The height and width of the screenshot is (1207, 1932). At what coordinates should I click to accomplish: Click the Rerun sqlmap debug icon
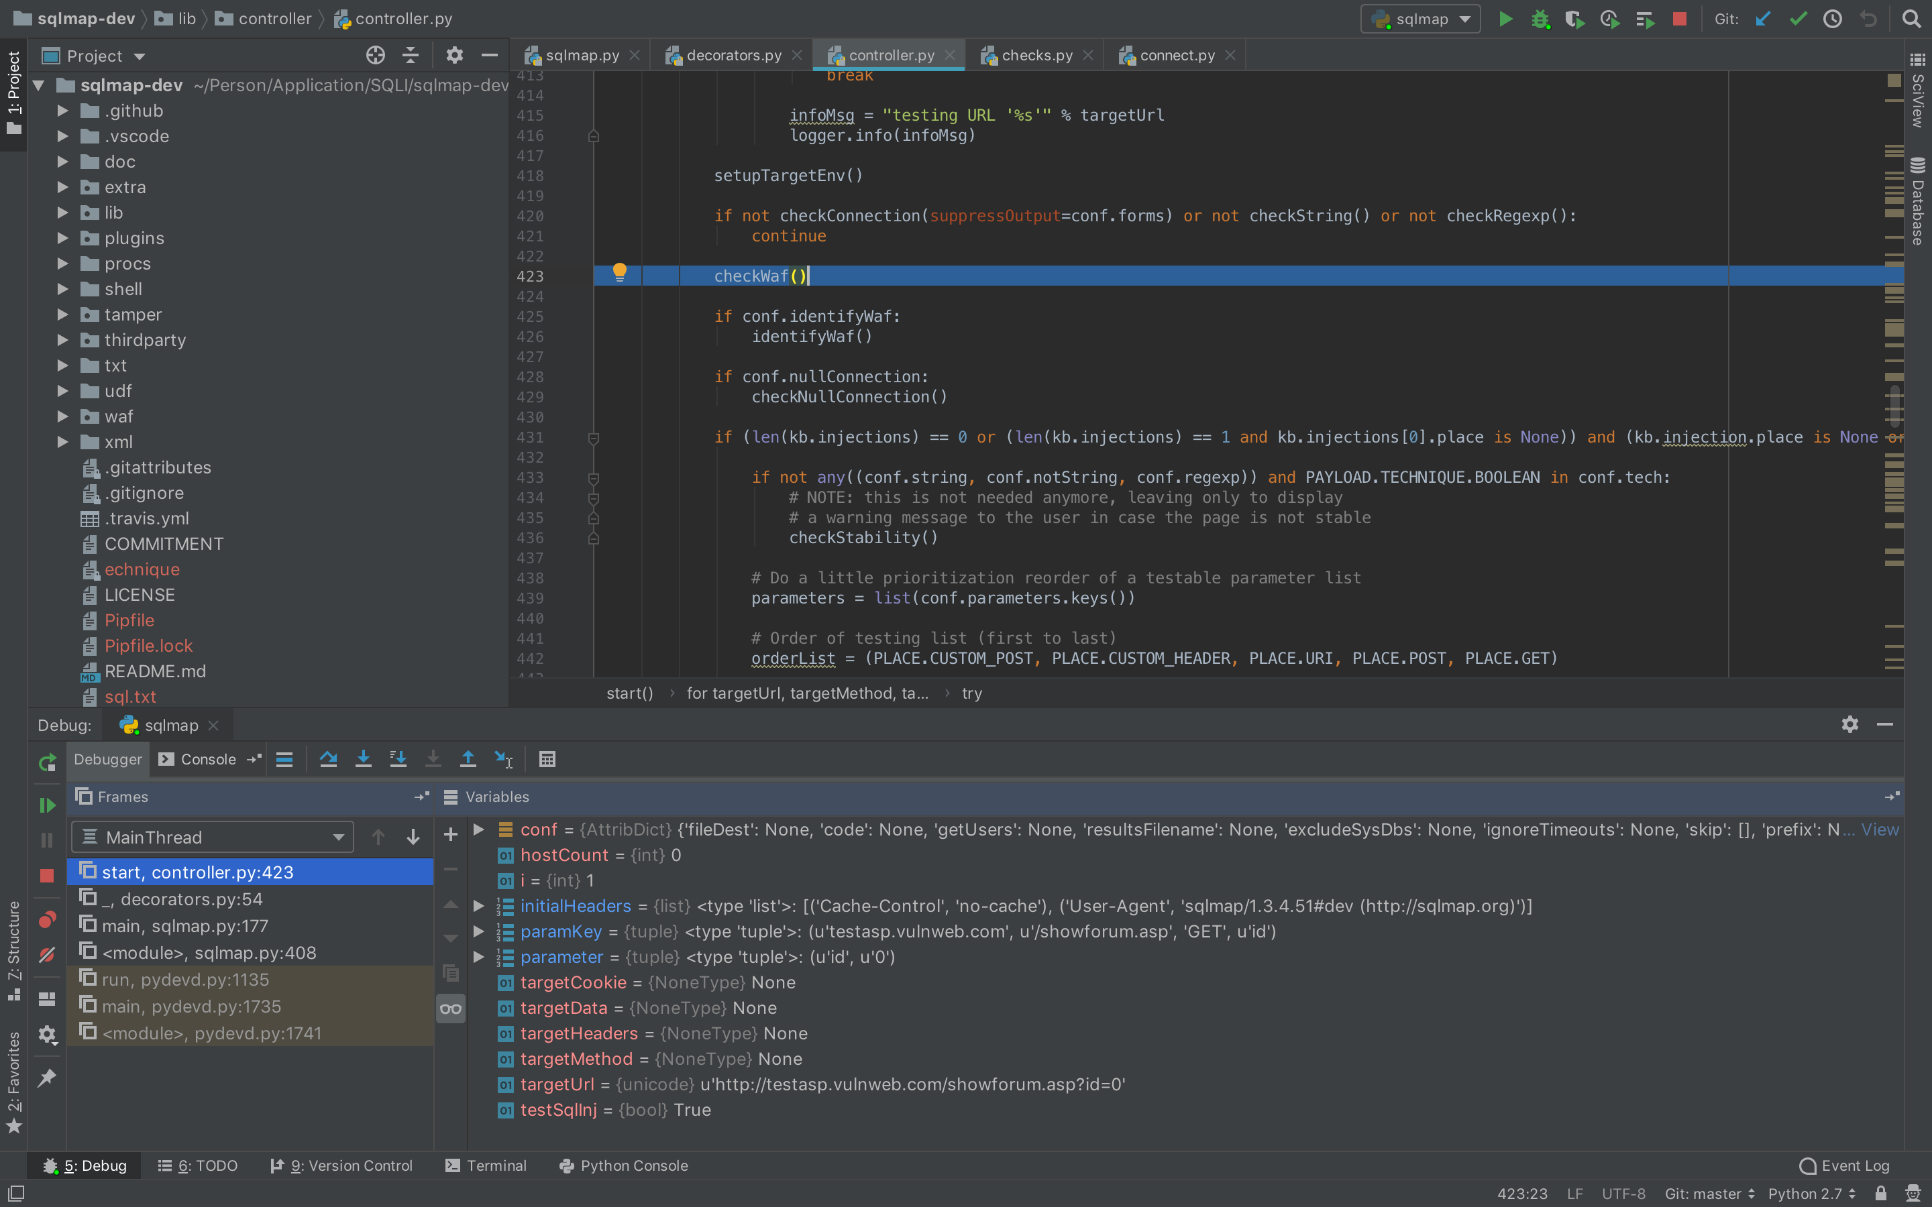coord(47,762)
